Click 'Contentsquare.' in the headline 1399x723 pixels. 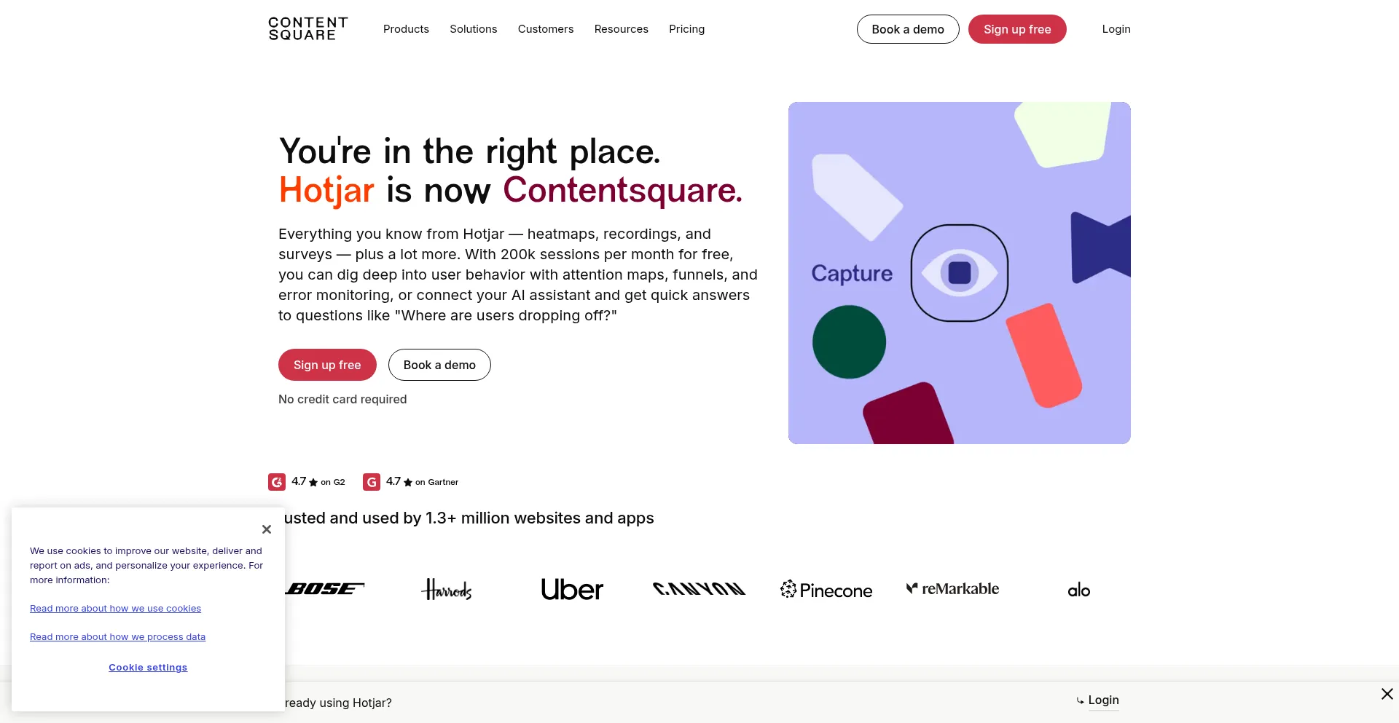coord(622,191)
